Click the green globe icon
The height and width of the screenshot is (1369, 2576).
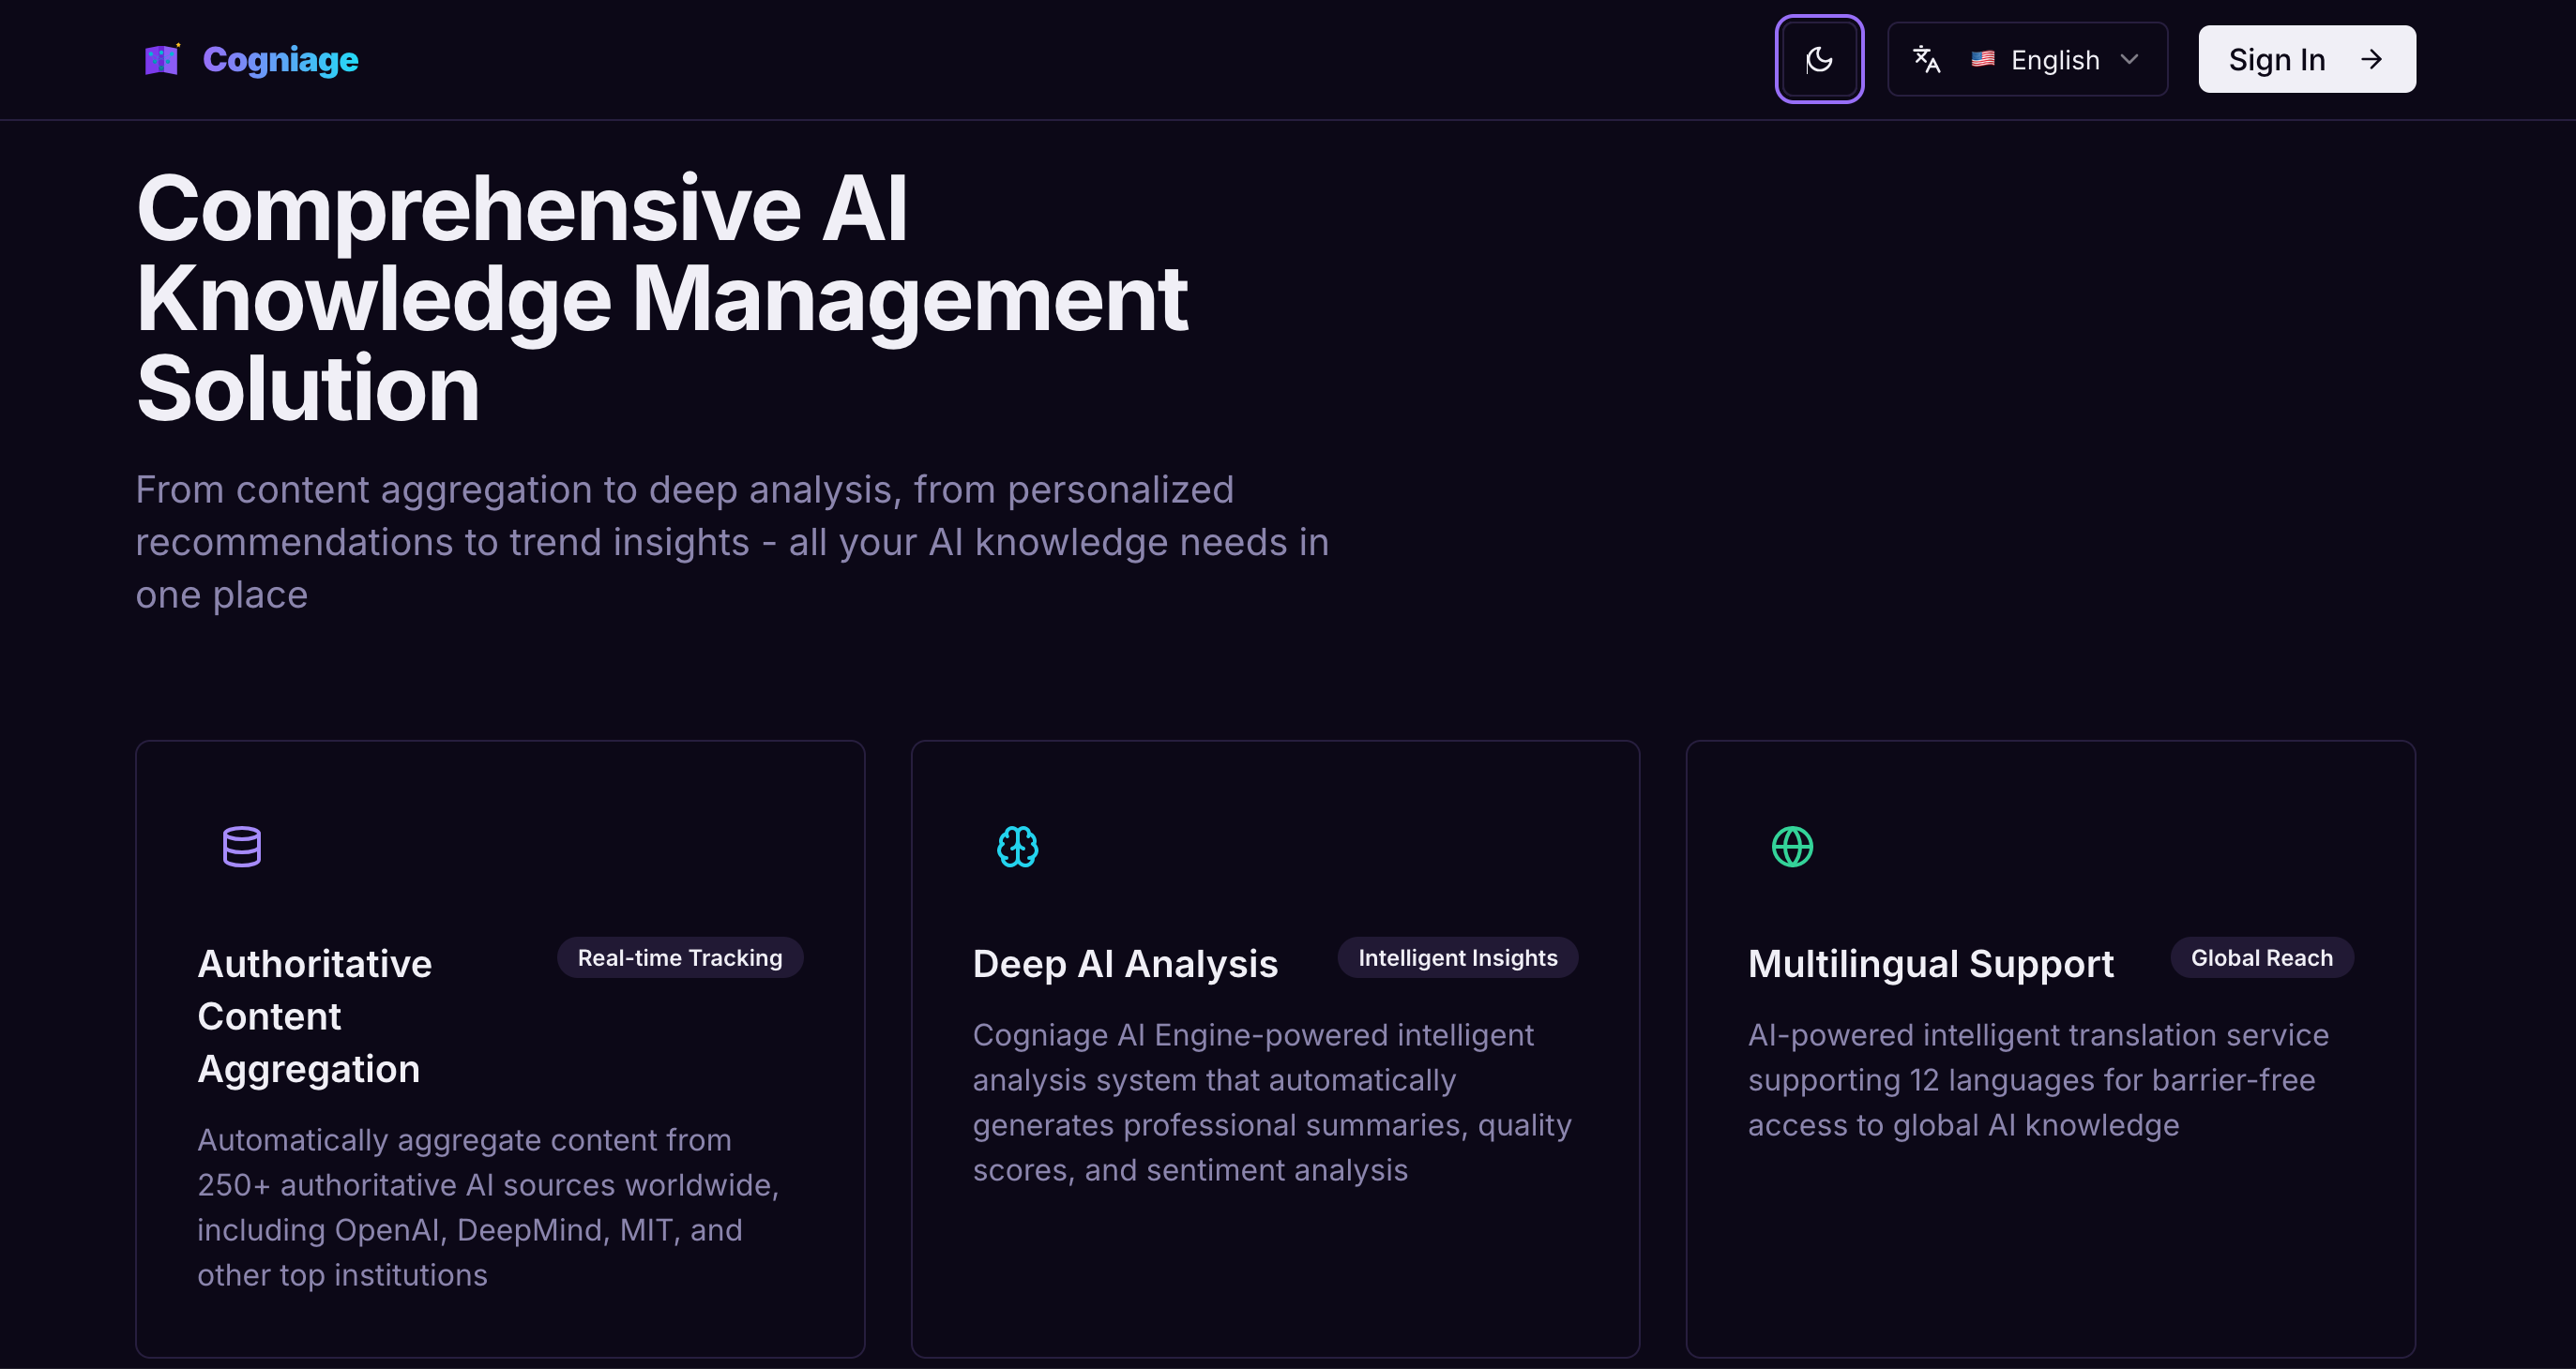coord(1792,847)
